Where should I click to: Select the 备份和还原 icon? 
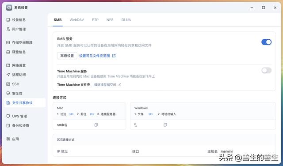(8, 125)
